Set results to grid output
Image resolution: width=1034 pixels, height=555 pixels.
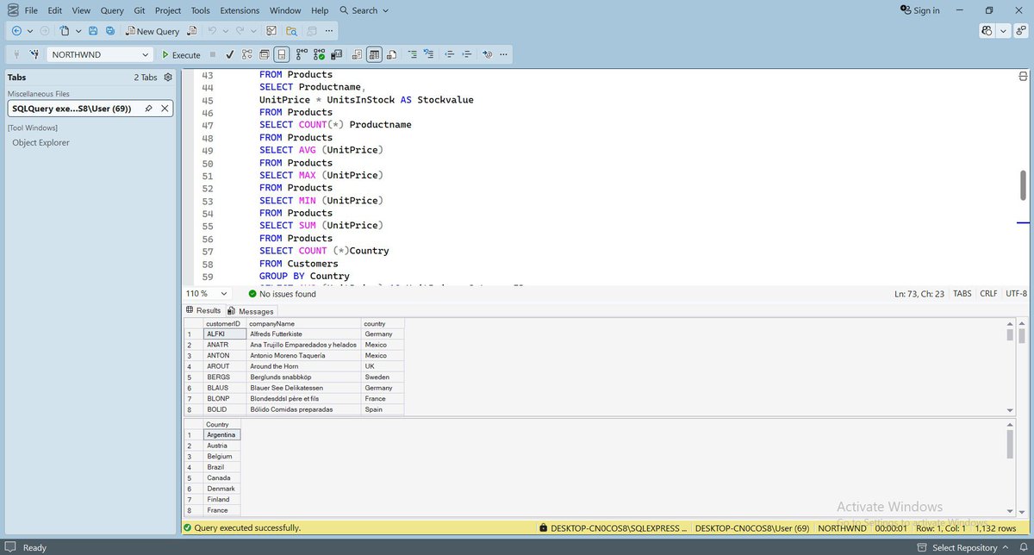click(x=374, y=54)
